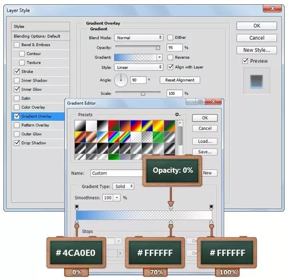Click the Gradient swatch in Layer Style

point(135,57)
